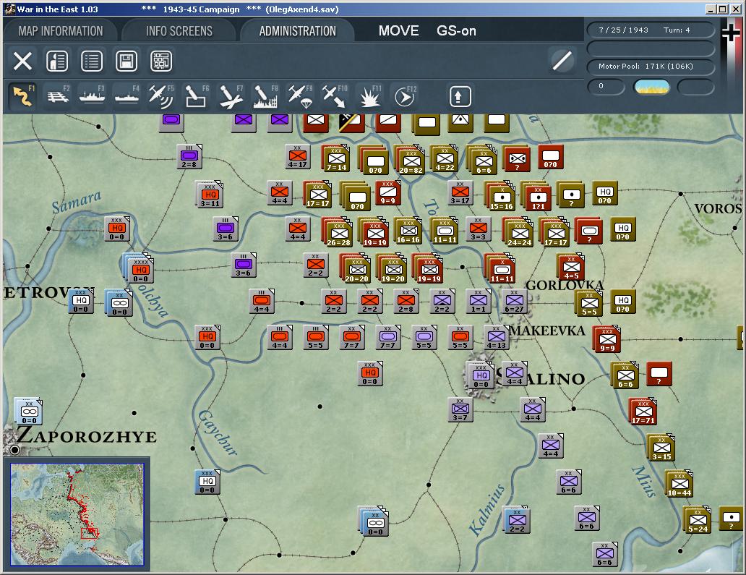Click the F12 End Turn icon
Image resolution: width=746 pixels, height=575 pixels.
405,97
